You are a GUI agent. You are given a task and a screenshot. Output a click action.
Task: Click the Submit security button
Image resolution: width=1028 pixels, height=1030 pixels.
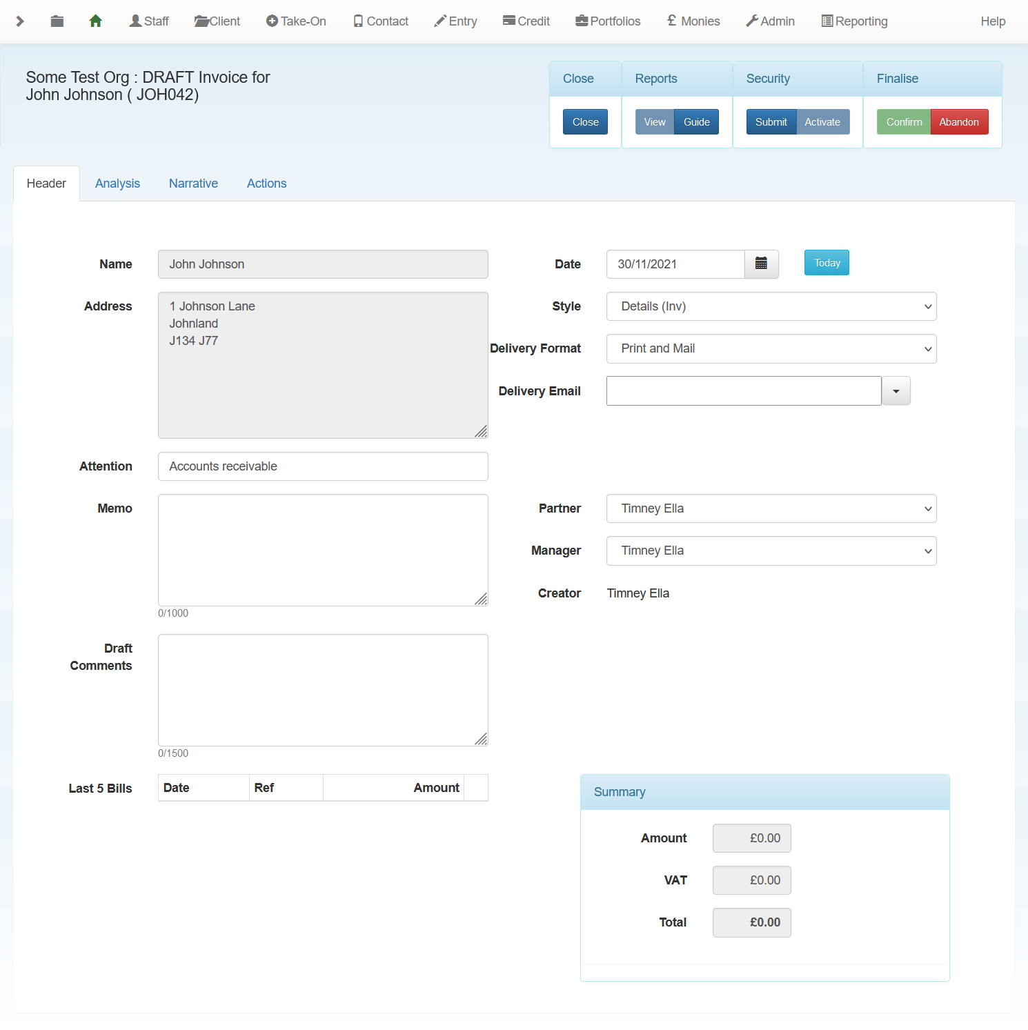coord(771,122)
